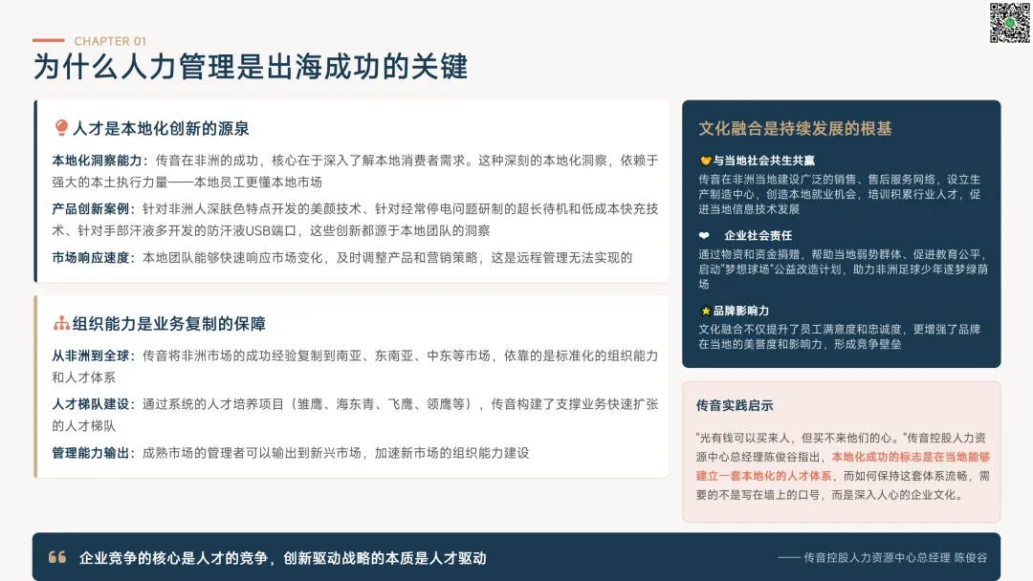Click the lightbulb icon beside 人才是本地化创新的源泉
The width and height of the screenshot is (1033, 581).
coord(61,128)
